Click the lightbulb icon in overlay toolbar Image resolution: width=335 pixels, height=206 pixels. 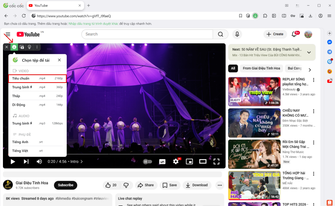[x=29, y=47]
